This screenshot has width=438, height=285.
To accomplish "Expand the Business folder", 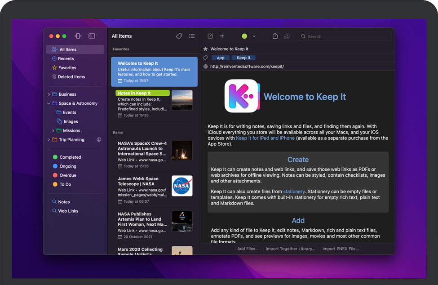I will point(49,94).
